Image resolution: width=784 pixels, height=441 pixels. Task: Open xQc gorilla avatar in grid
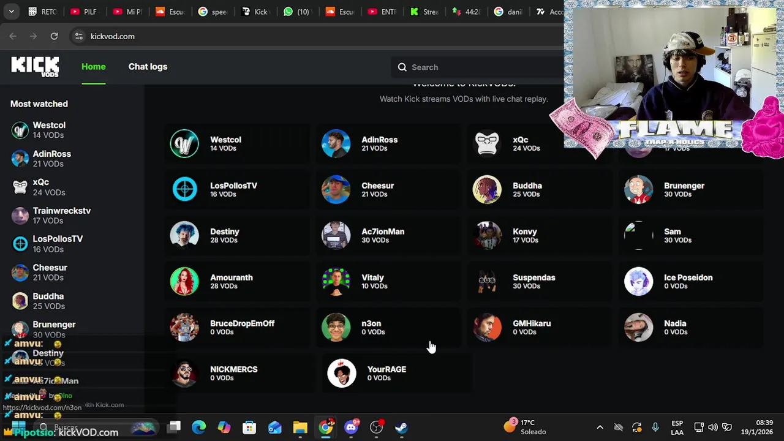click(487, 143)
